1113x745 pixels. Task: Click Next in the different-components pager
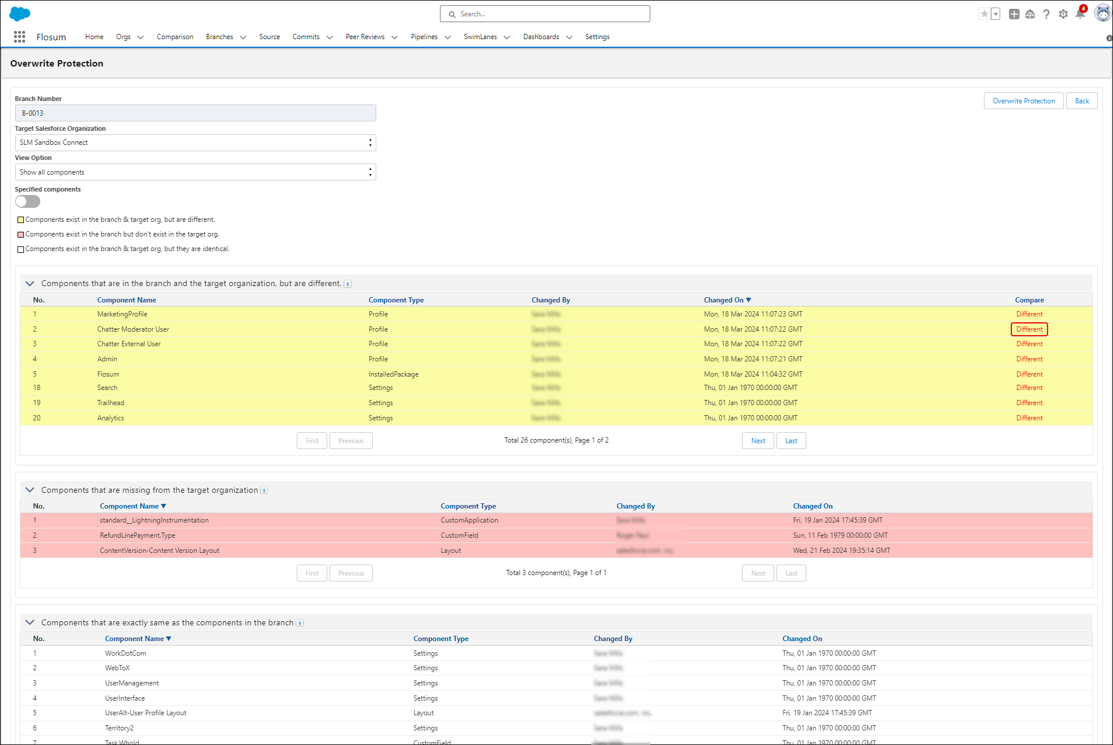tap(758, 441)
